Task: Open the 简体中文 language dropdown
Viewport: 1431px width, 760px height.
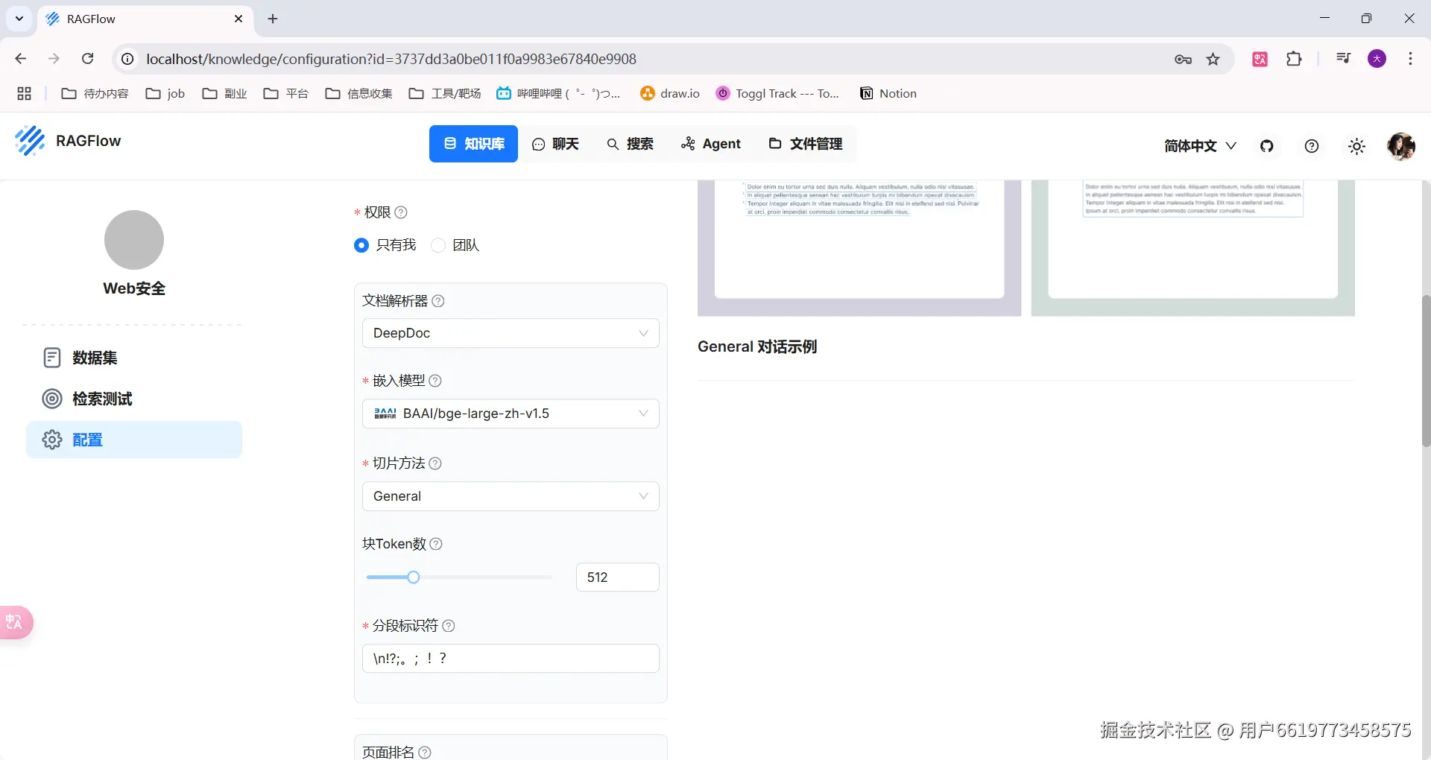Action: 1200,146
